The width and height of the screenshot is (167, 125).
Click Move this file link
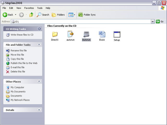click(x=17, y=55)
